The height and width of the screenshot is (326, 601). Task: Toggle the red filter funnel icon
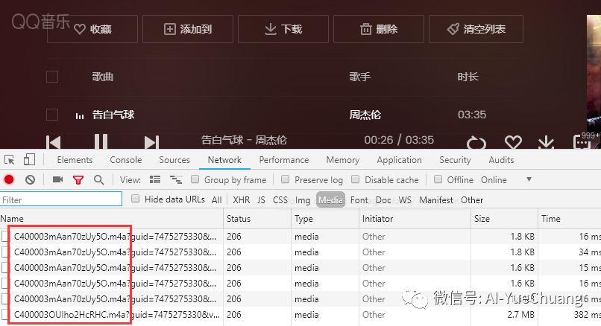[78, 180]
